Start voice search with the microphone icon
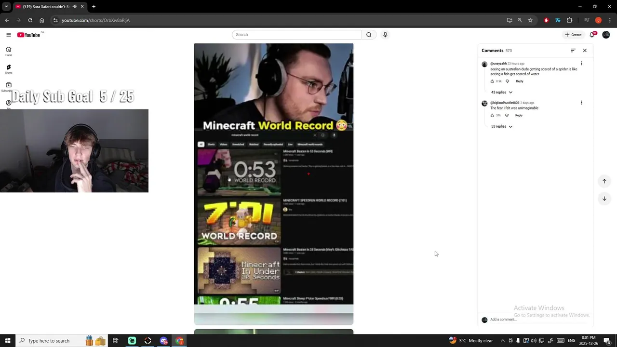This screenshot has height=347, width=617. click(385, 35)
